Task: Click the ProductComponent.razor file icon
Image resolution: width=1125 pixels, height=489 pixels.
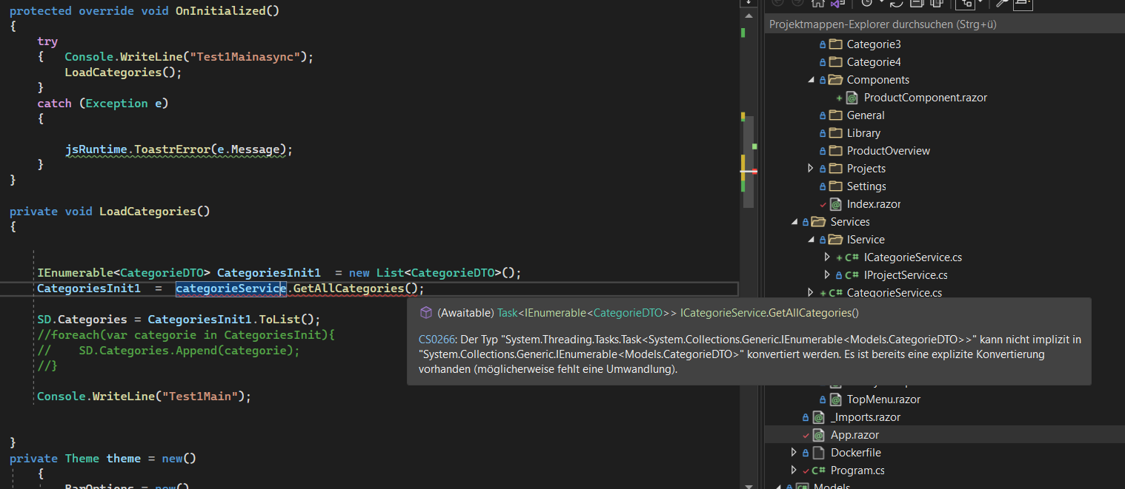Action: pos(852,98)
